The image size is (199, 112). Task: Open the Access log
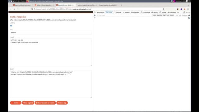tap(62, 103)
